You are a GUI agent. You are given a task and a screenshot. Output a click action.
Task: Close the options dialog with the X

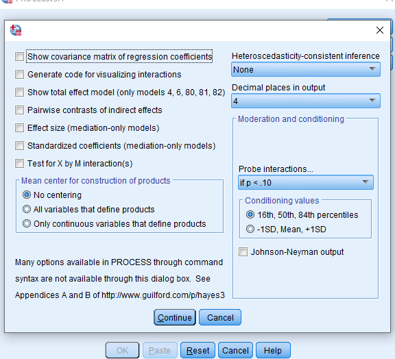pos(380,30)
